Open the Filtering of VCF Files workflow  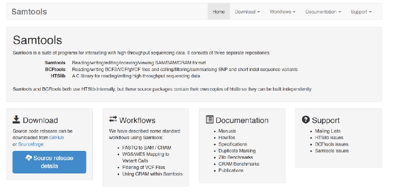143,167
